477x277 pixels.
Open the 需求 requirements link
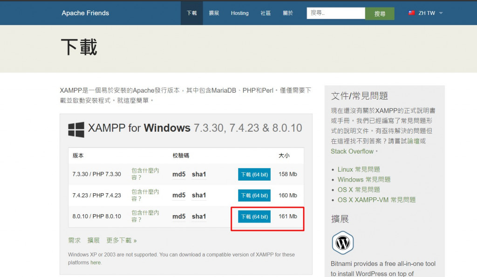[75, 241]
